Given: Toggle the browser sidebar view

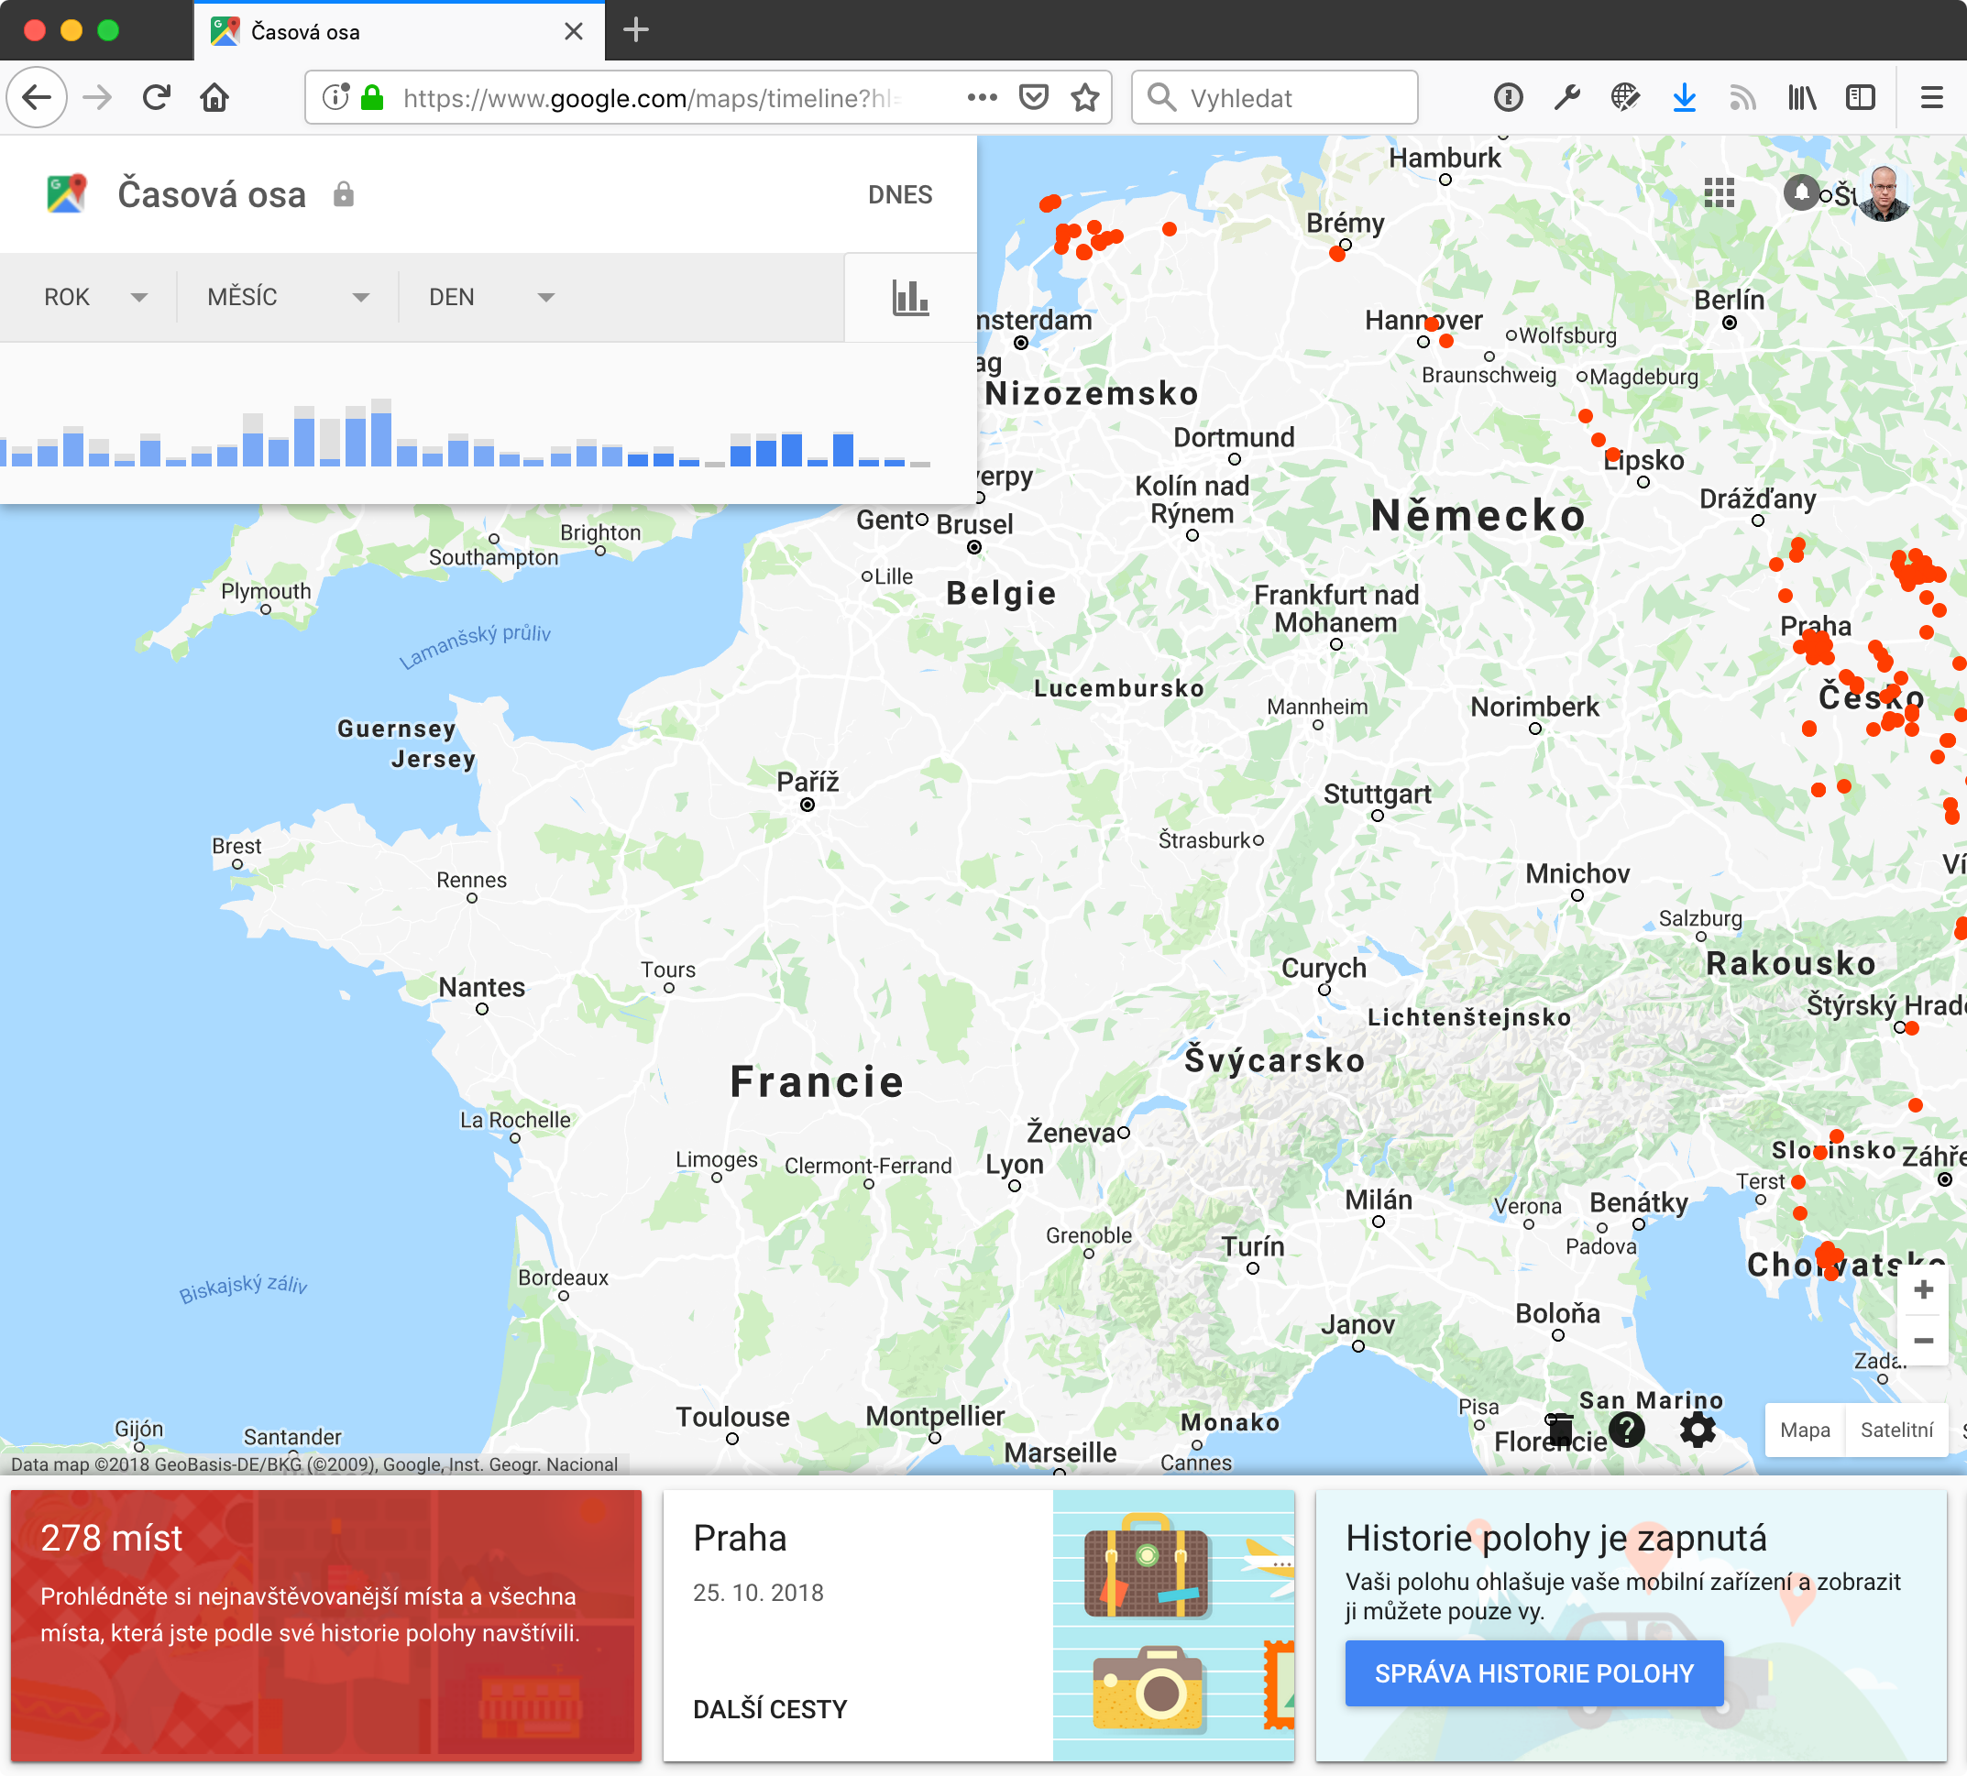Looking at the screenshot, I should pos(1861,97).
